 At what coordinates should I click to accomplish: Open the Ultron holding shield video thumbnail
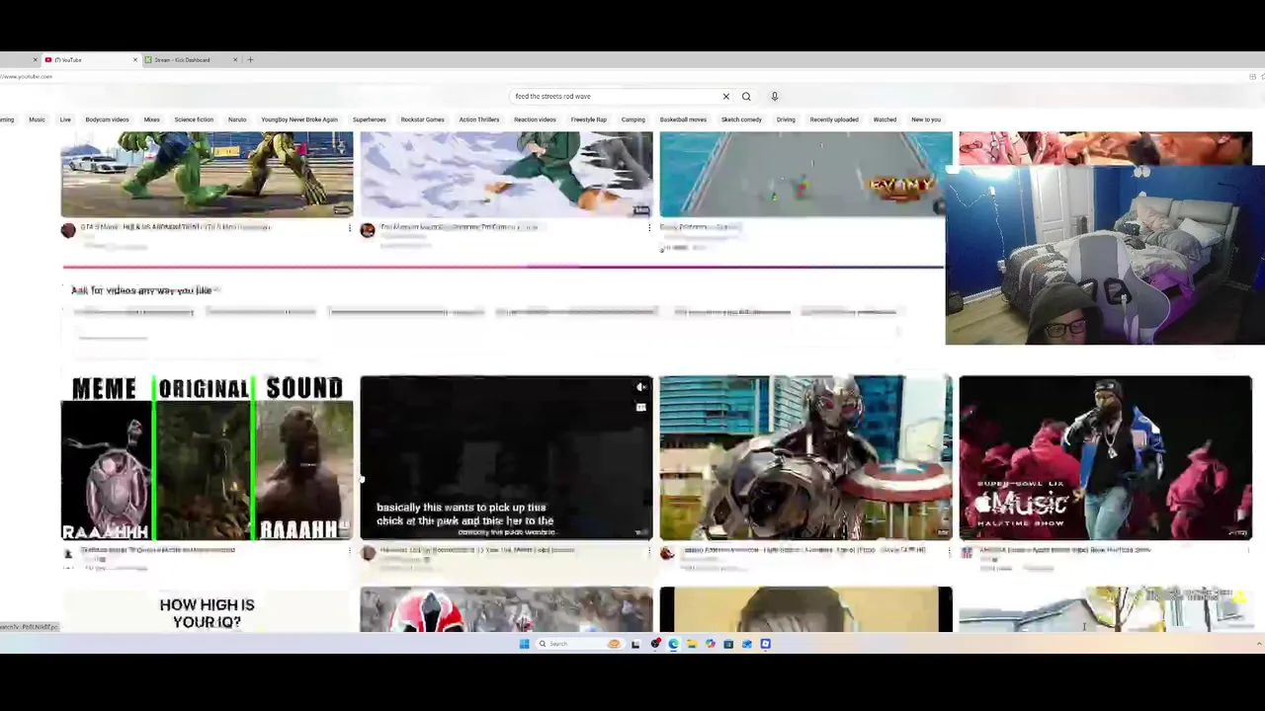point(805,458)
